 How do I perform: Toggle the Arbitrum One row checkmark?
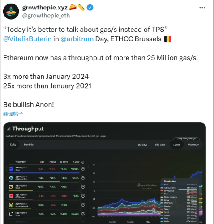[x=83, y=178]
